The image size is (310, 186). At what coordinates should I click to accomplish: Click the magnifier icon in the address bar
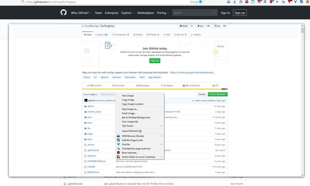(23, 2)
